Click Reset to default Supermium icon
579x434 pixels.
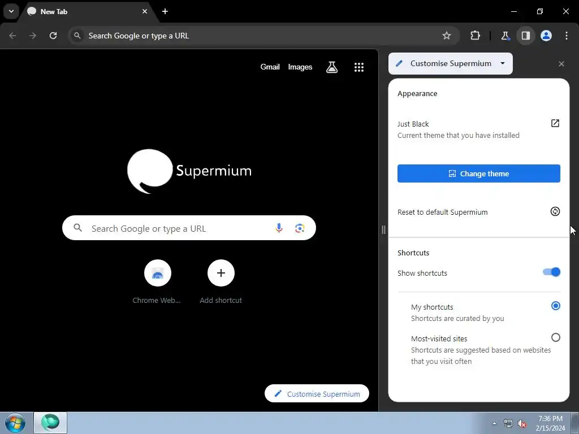pos(555,211)
